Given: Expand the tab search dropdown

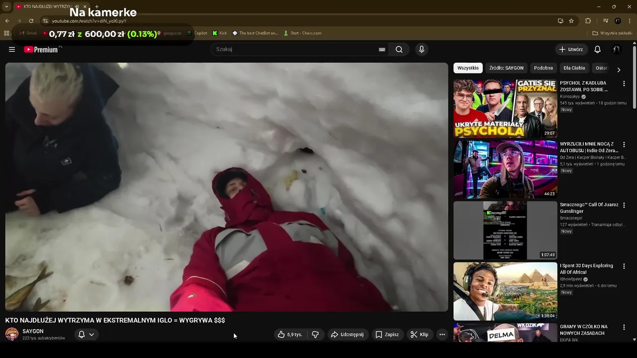Looking at the screenshot, I should (6, 6).
